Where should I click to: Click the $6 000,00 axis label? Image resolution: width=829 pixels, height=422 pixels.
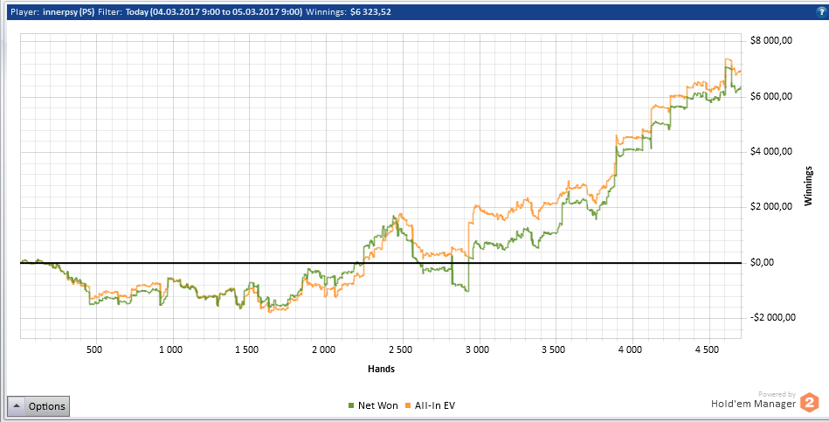coord(770,97)
